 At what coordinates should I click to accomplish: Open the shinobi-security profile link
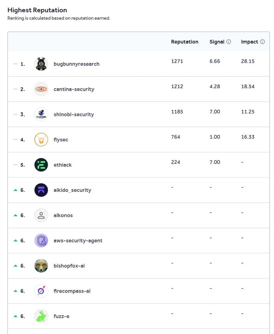pos(74,115)
